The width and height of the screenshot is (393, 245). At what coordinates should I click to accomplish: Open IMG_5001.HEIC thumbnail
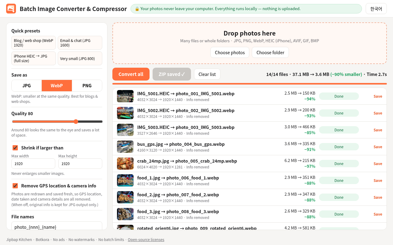click(125, 96)
